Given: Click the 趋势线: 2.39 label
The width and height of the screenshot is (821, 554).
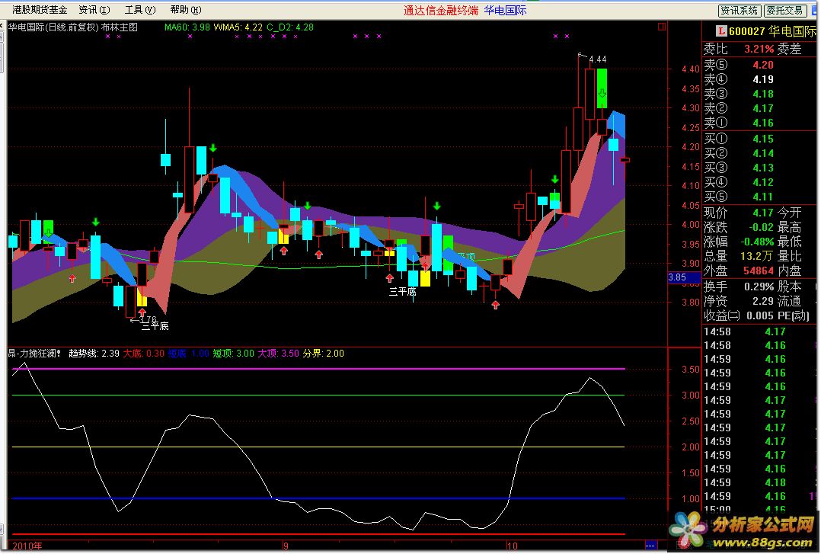Looking at the screenshot, I should coord(94,354).
